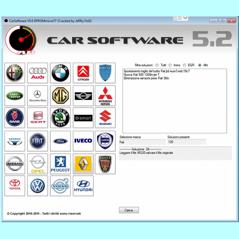Choose the EGR filter radio button
Image resolution: width=239 pixels, height=239 pixels.
(x=185, y=65)
